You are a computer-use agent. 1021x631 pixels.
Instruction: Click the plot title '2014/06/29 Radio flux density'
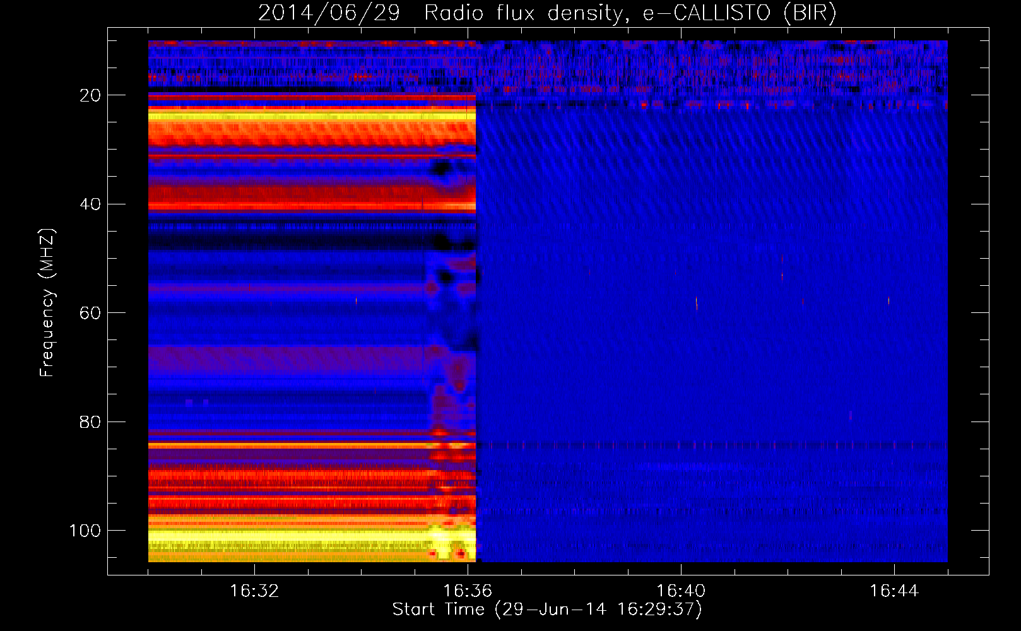point(547,13)
